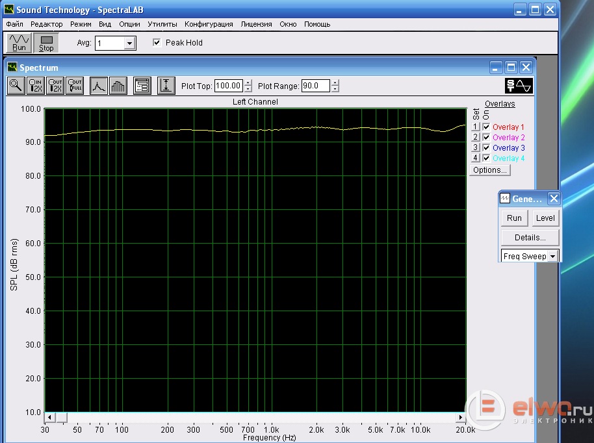Click the zoom OUT FULL icon
594x443 pixels.
(x=75, y=85)
